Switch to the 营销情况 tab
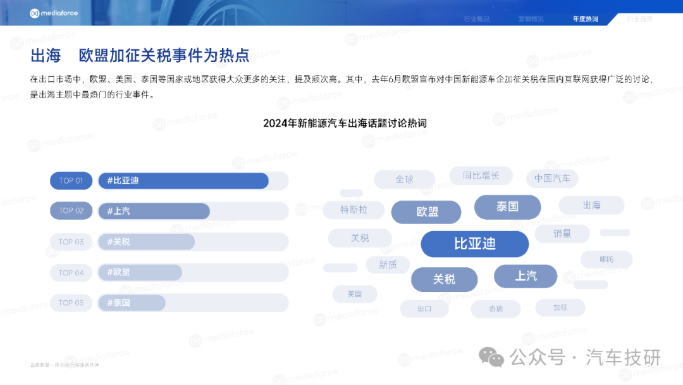This screenshot has width=683, height=385. (531, 19)
